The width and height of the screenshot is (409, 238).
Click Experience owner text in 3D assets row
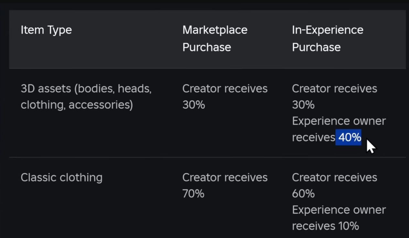click(x=339, y=121)
